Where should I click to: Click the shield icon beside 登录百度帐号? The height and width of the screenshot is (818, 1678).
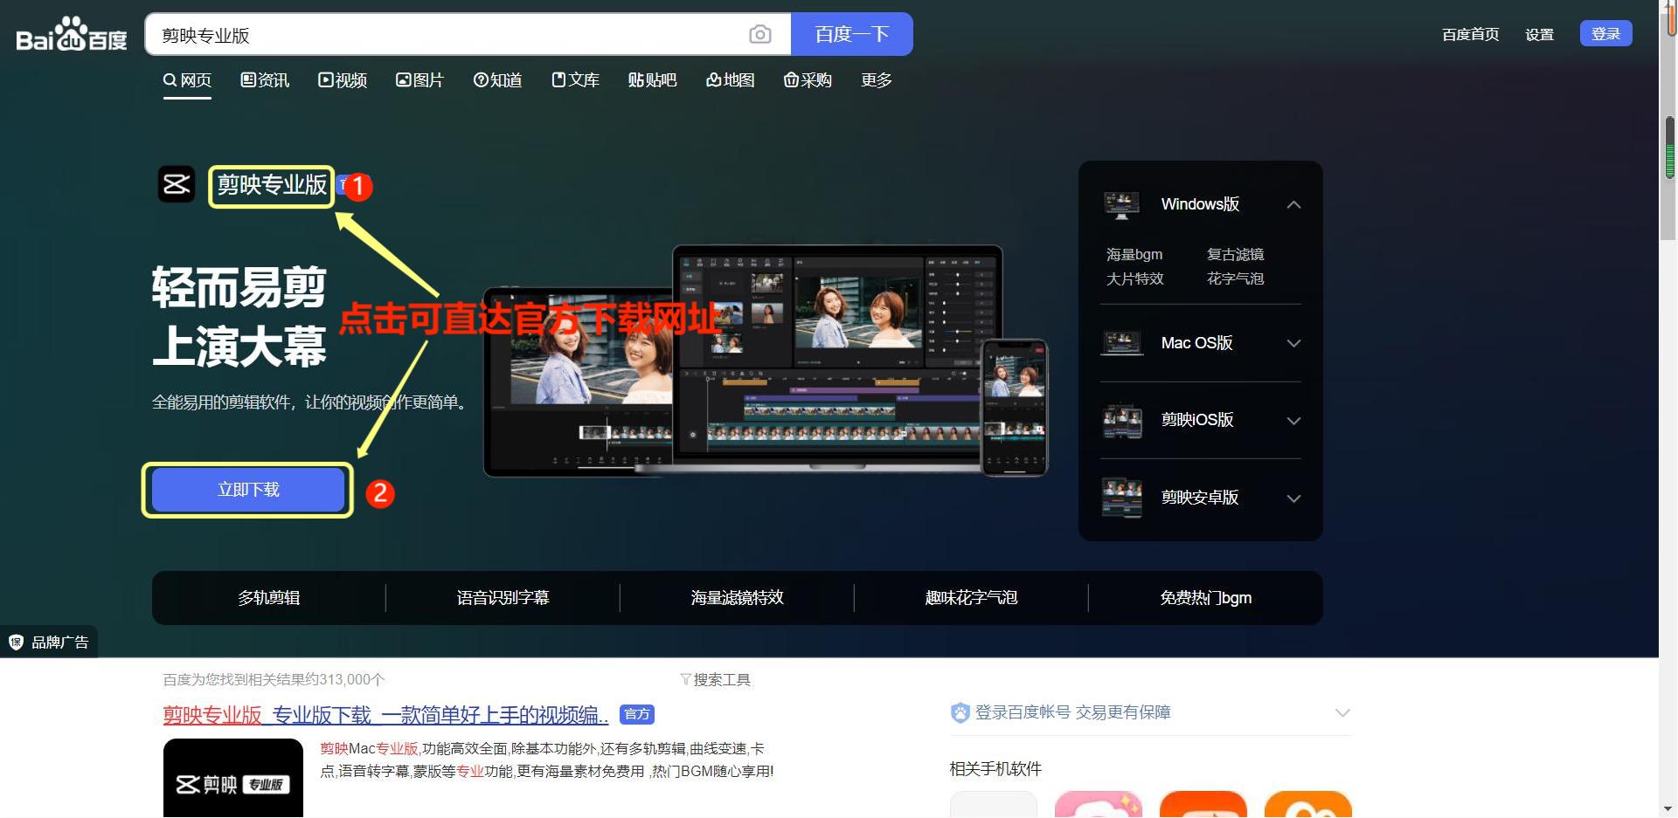960,711
